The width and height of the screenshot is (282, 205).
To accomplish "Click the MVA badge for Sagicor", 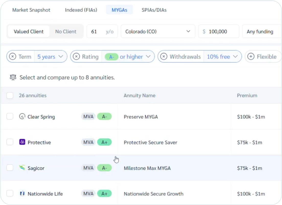I will (88, 168).
